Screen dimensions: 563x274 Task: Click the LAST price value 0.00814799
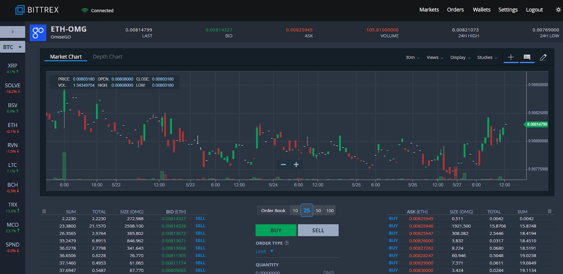coord(139,30)
